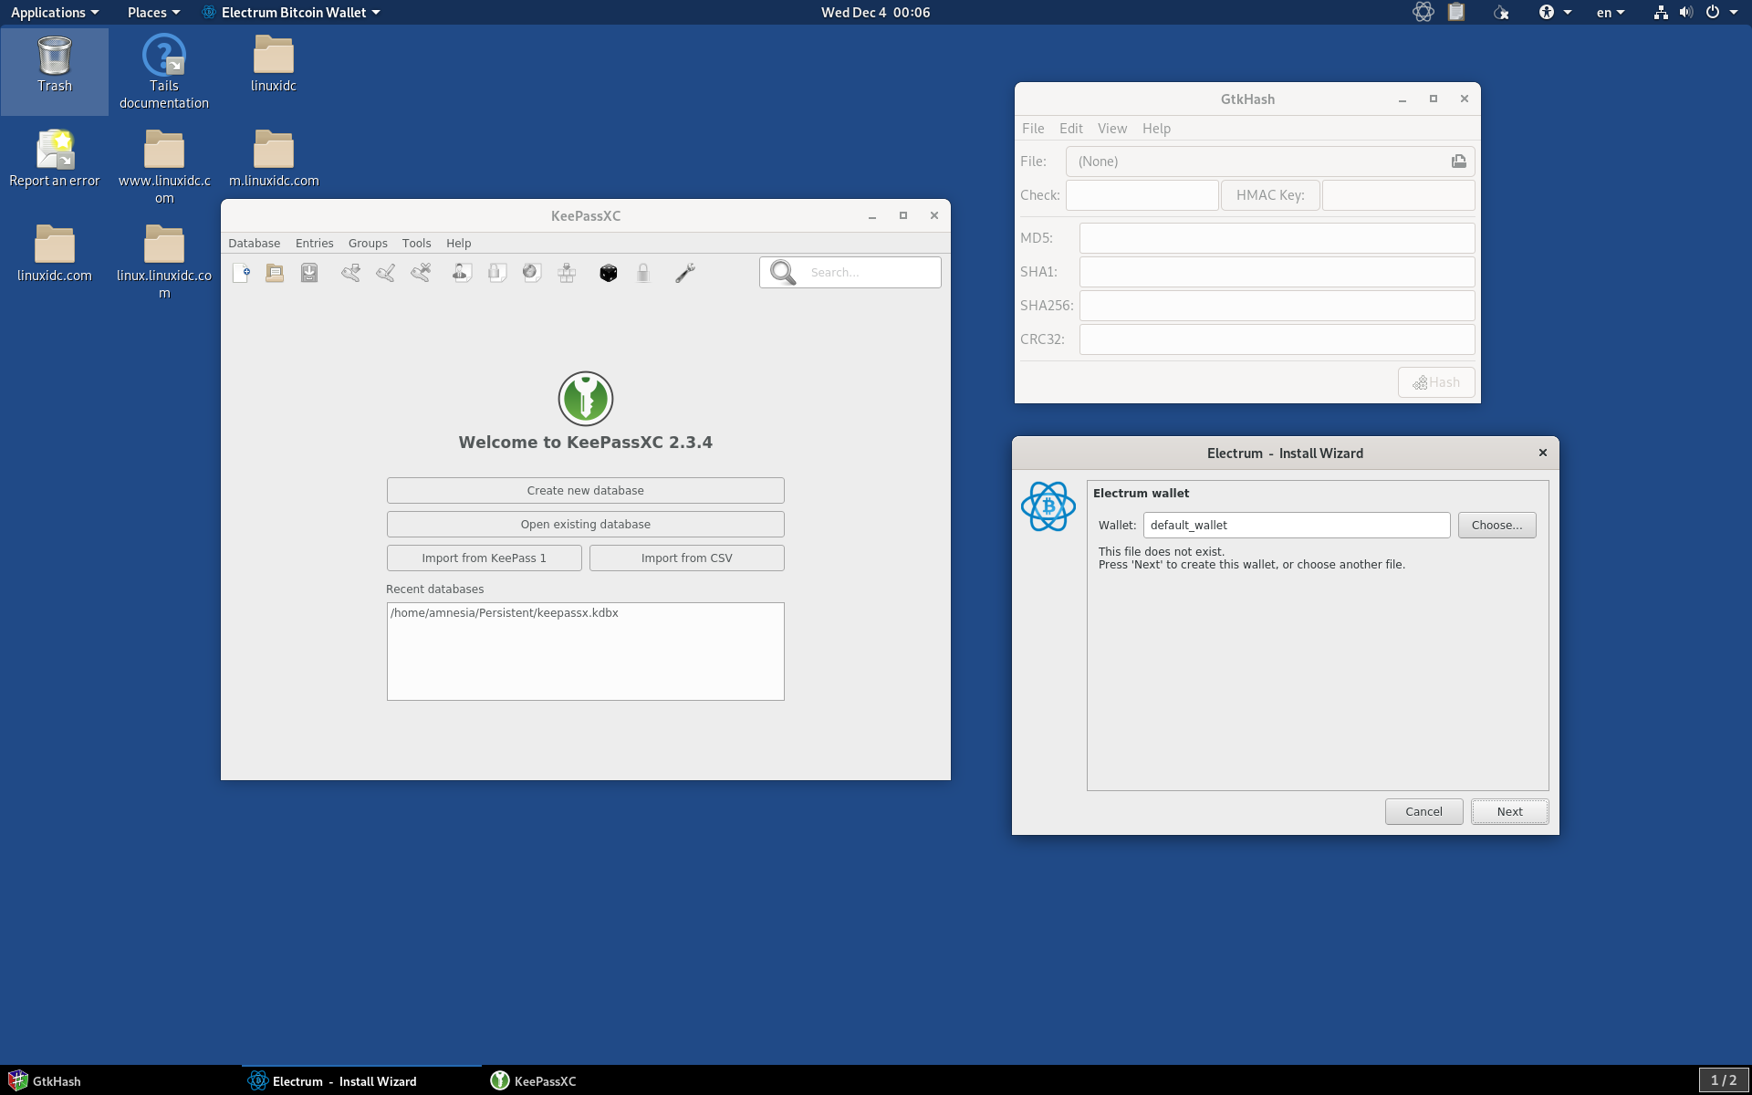This screenshot has height=1095, width=1752.
Task: Open the Applications menu dropdown
Action: 54,12
